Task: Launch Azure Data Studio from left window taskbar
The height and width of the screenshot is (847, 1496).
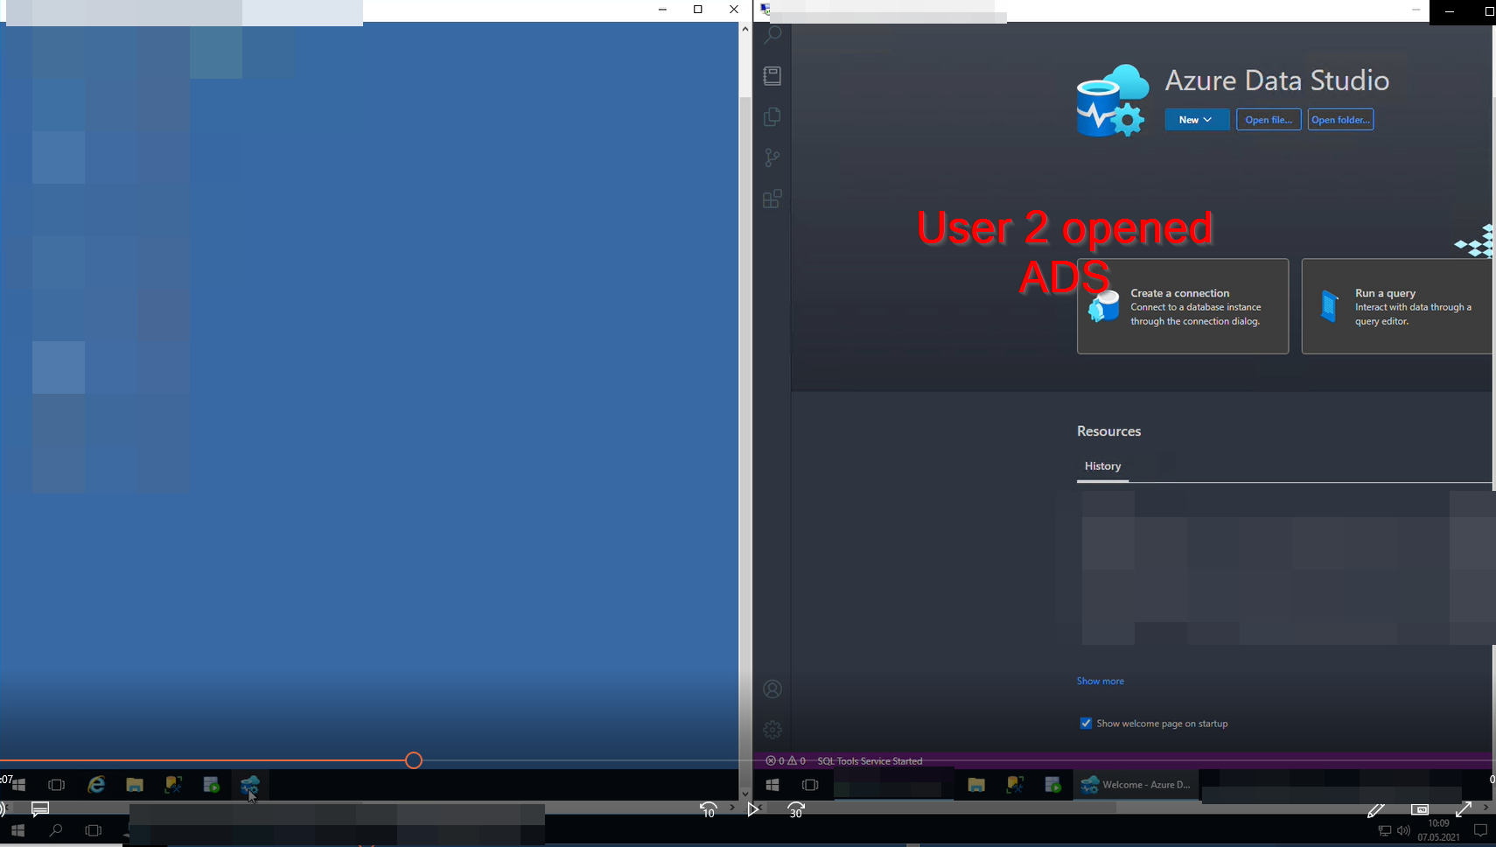Action: [250, 785]
